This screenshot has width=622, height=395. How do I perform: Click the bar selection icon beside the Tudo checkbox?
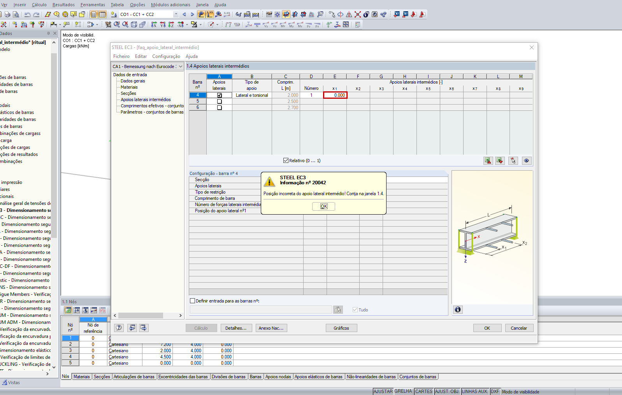(338, 309)
